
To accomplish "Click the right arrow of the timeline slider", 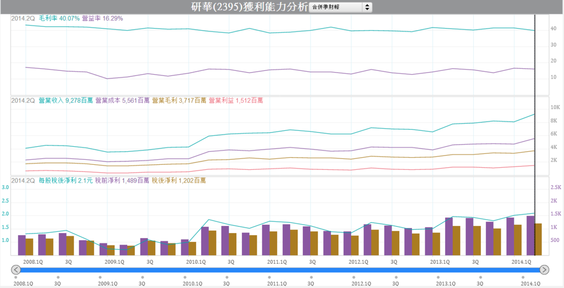I will click(x=544, y=269).
